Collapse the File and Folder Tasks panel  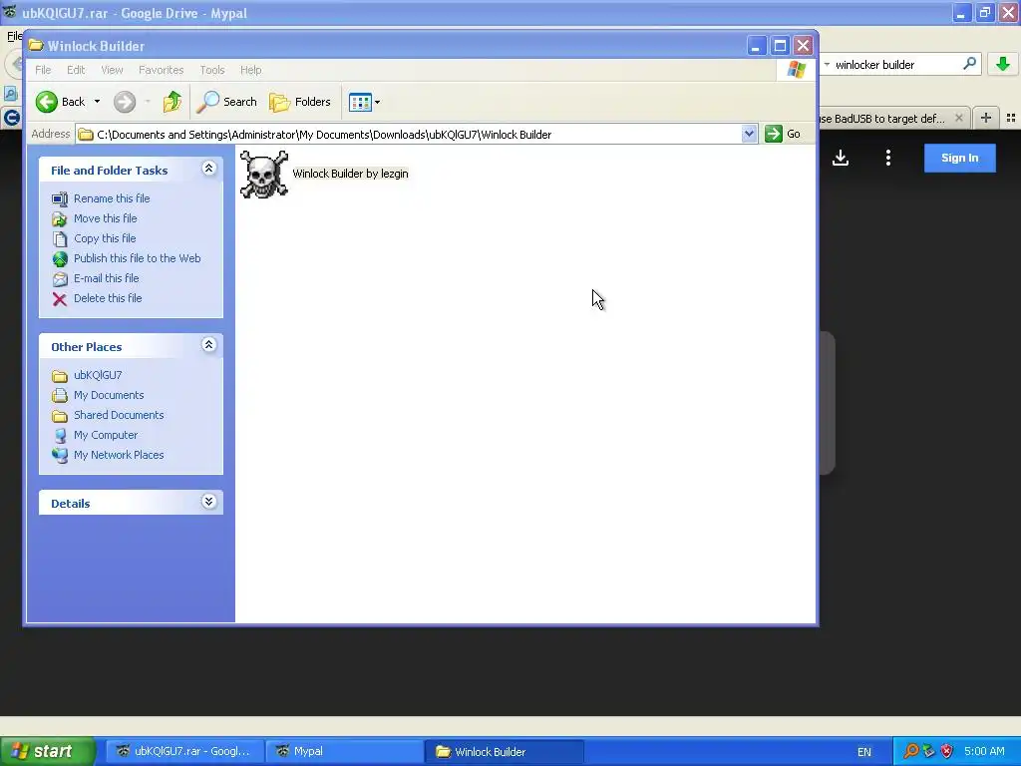[x=208, y=169]
